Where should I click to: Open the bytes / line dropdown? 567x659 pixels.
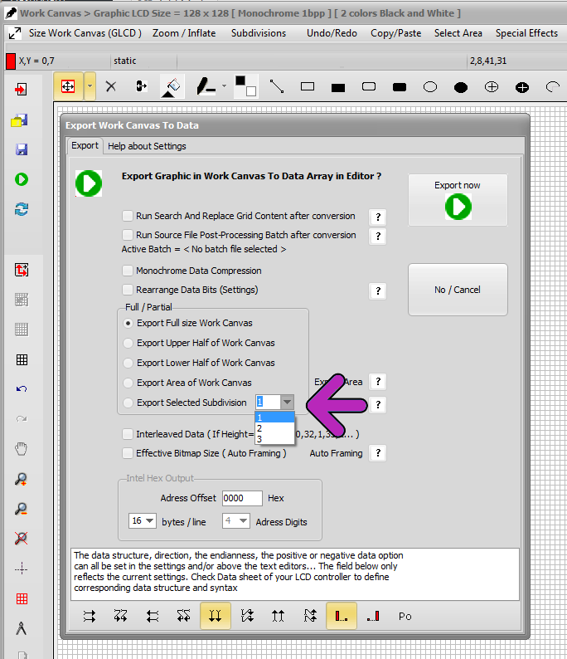coord(150,521)
